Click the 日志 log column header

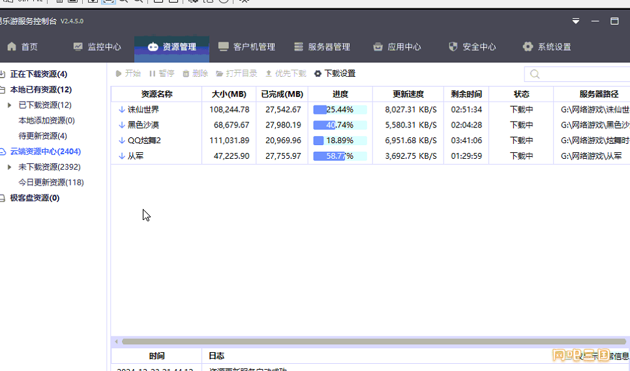[x=217, y=356]
